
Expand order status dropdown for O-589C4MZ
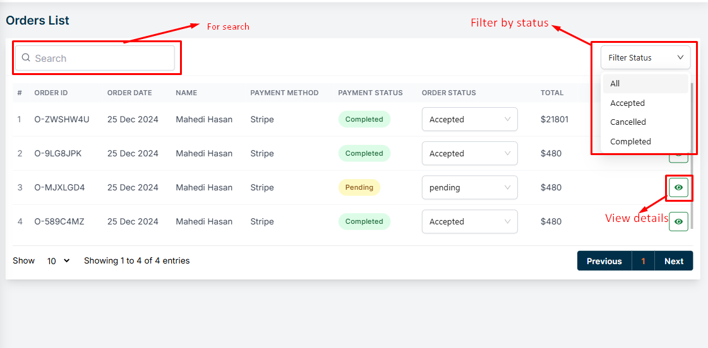469,221
